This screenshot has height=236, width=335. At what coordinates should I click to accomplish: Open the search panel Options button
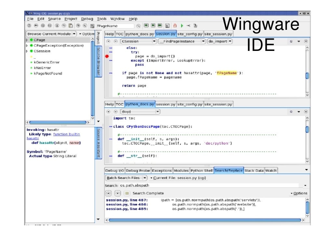click(x=299, y=193)
